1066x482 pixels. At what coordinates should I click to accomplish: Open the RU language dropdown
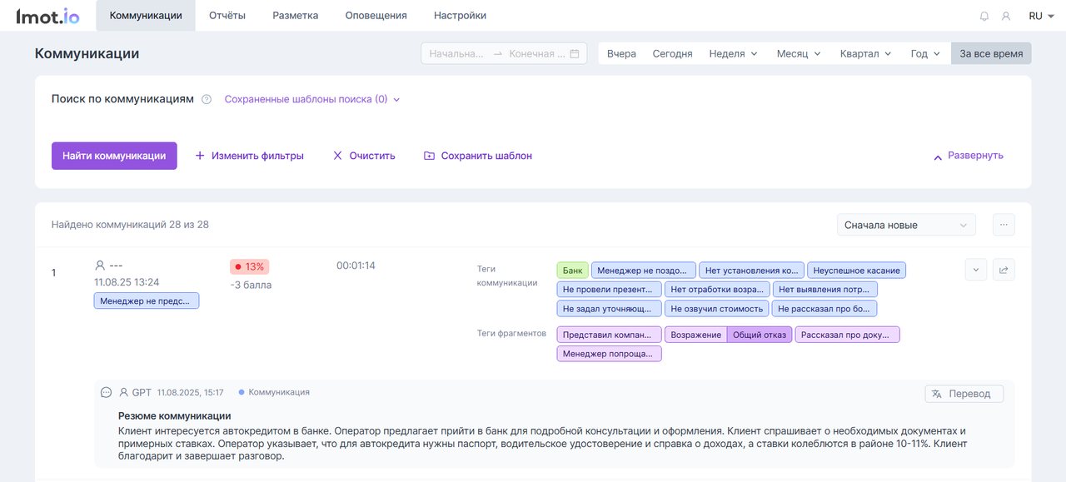(1040, 16)
